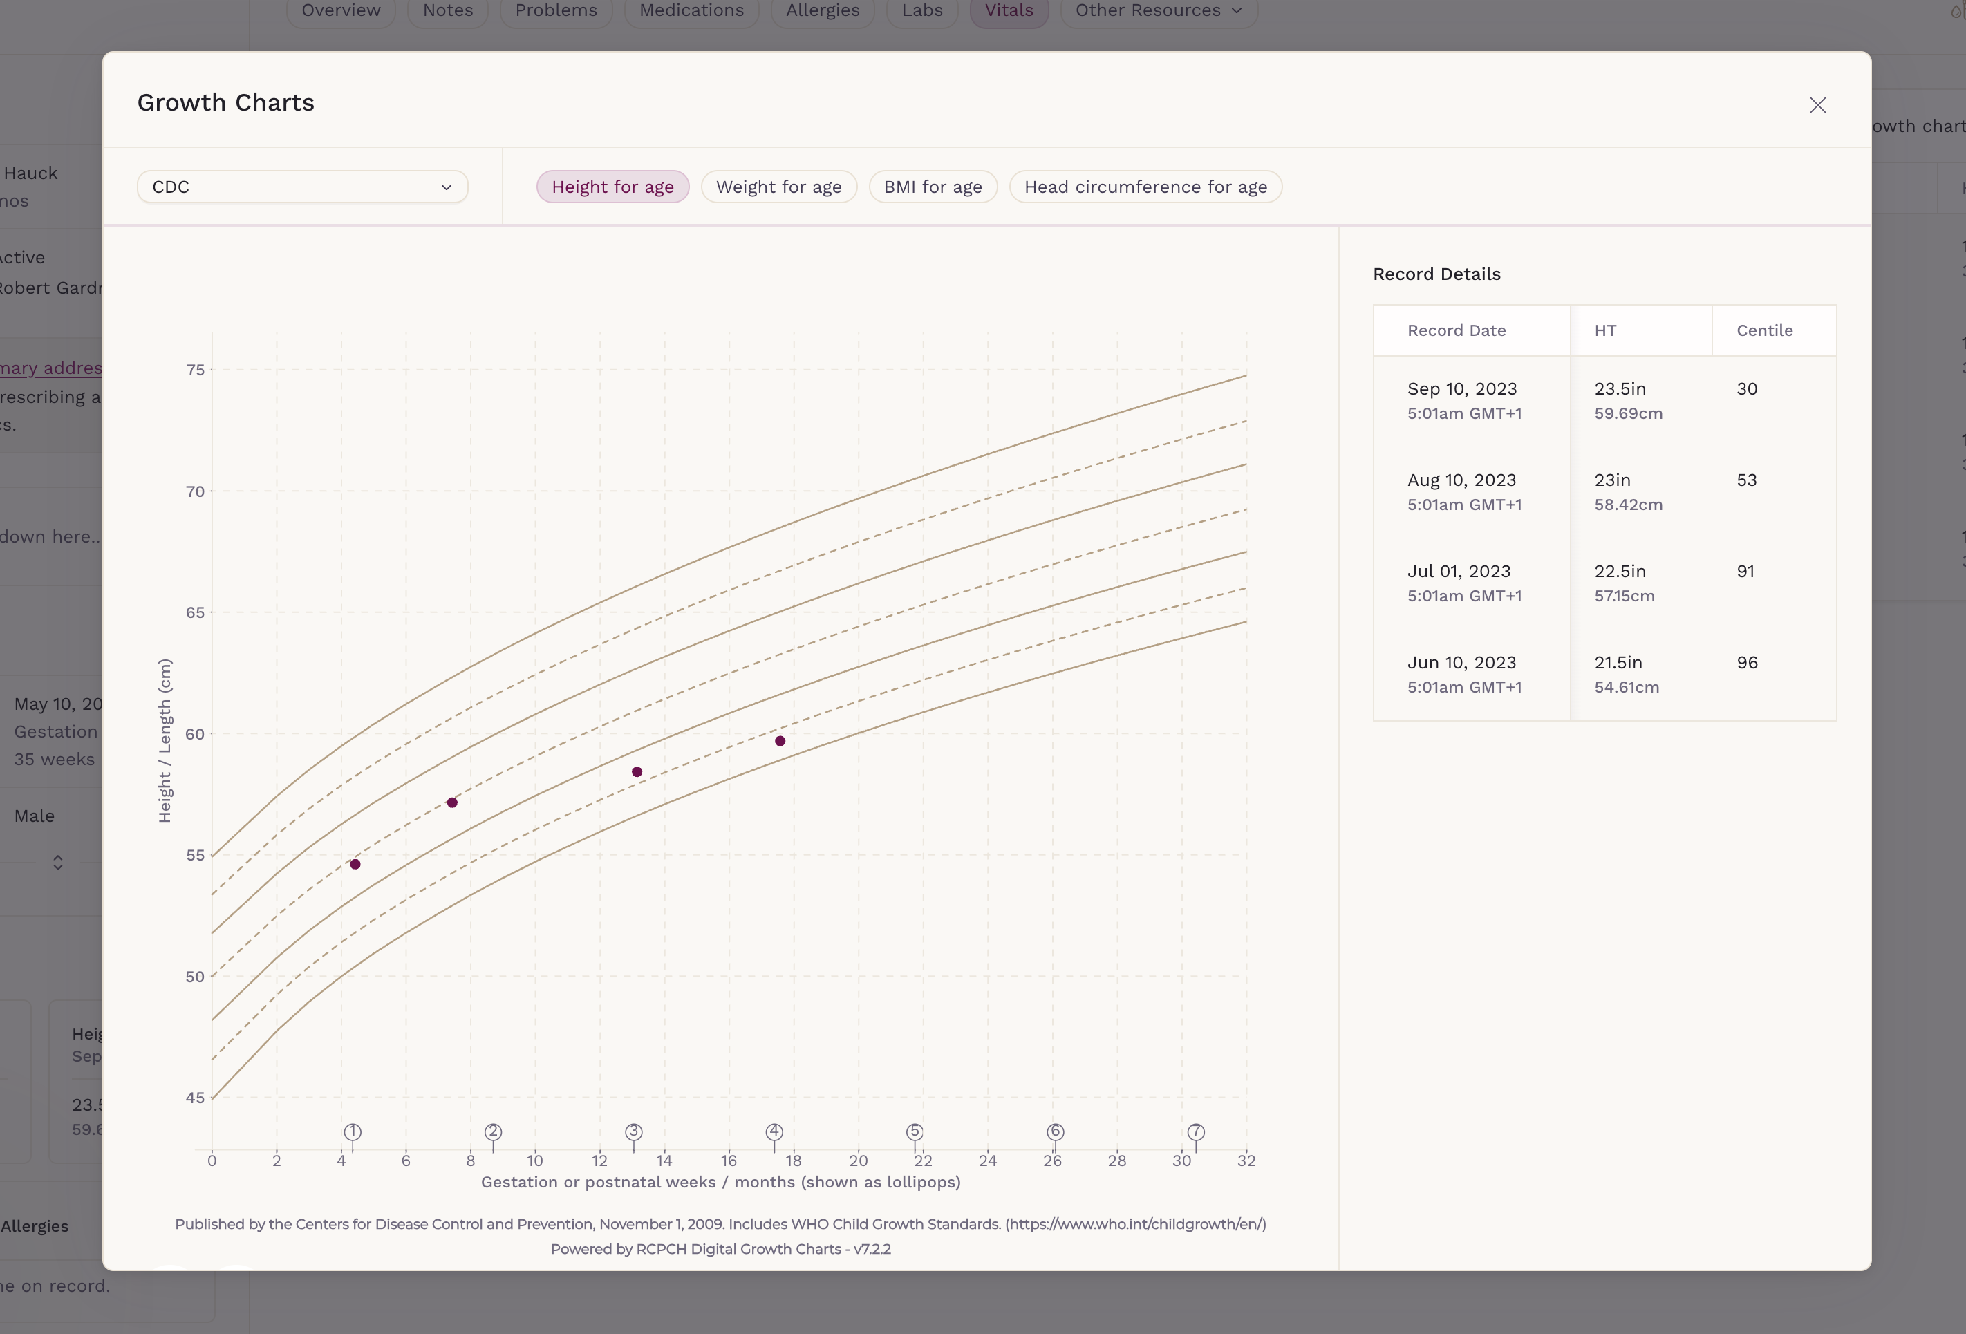Screen dimensions: 1966x1334
Task: Open the Notes tab behind dialog
Action: (447, 11)
